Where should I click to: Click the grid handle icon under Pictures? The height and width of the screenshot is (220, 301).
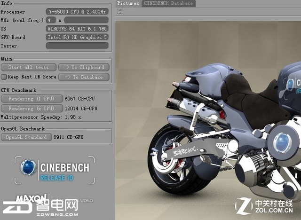(120, 12)
